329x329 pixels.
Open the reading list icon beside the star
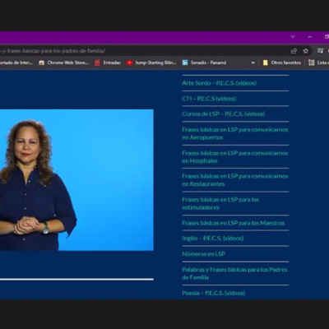[320, 51]
